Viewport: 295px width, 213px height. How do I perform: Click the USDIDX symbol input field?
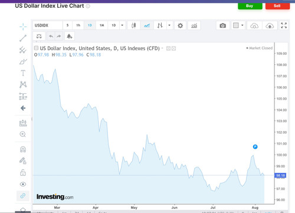pyautogui.click(x=48, y=25)
